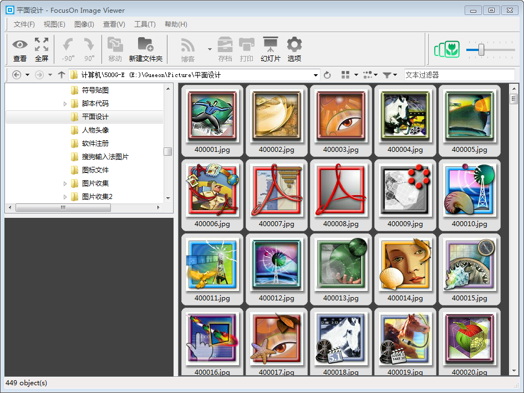
Task: Open the 工具(T) menu
Action: pyautogui.click(x=145, y=24)
